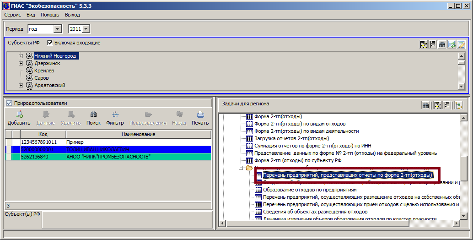The height and width of the screenshot is (240, 473).
Task: Click the Наименование column header
Action: click(138, 134)
